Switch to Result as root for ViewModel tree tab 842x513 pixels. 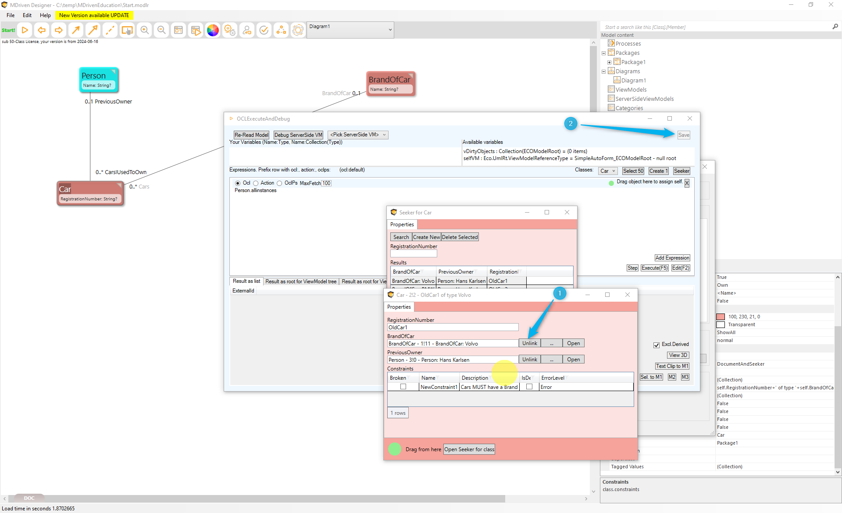(x=301, y=281)
